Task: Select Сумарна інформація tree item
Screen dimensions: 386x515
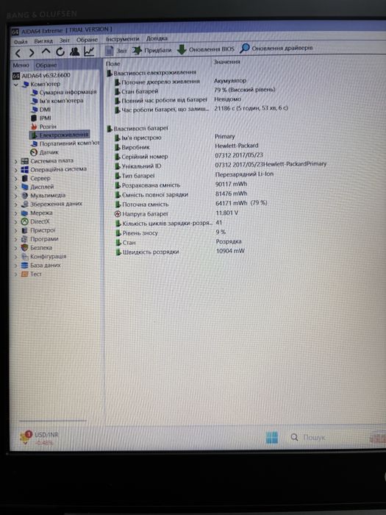Action: [64, 92]
